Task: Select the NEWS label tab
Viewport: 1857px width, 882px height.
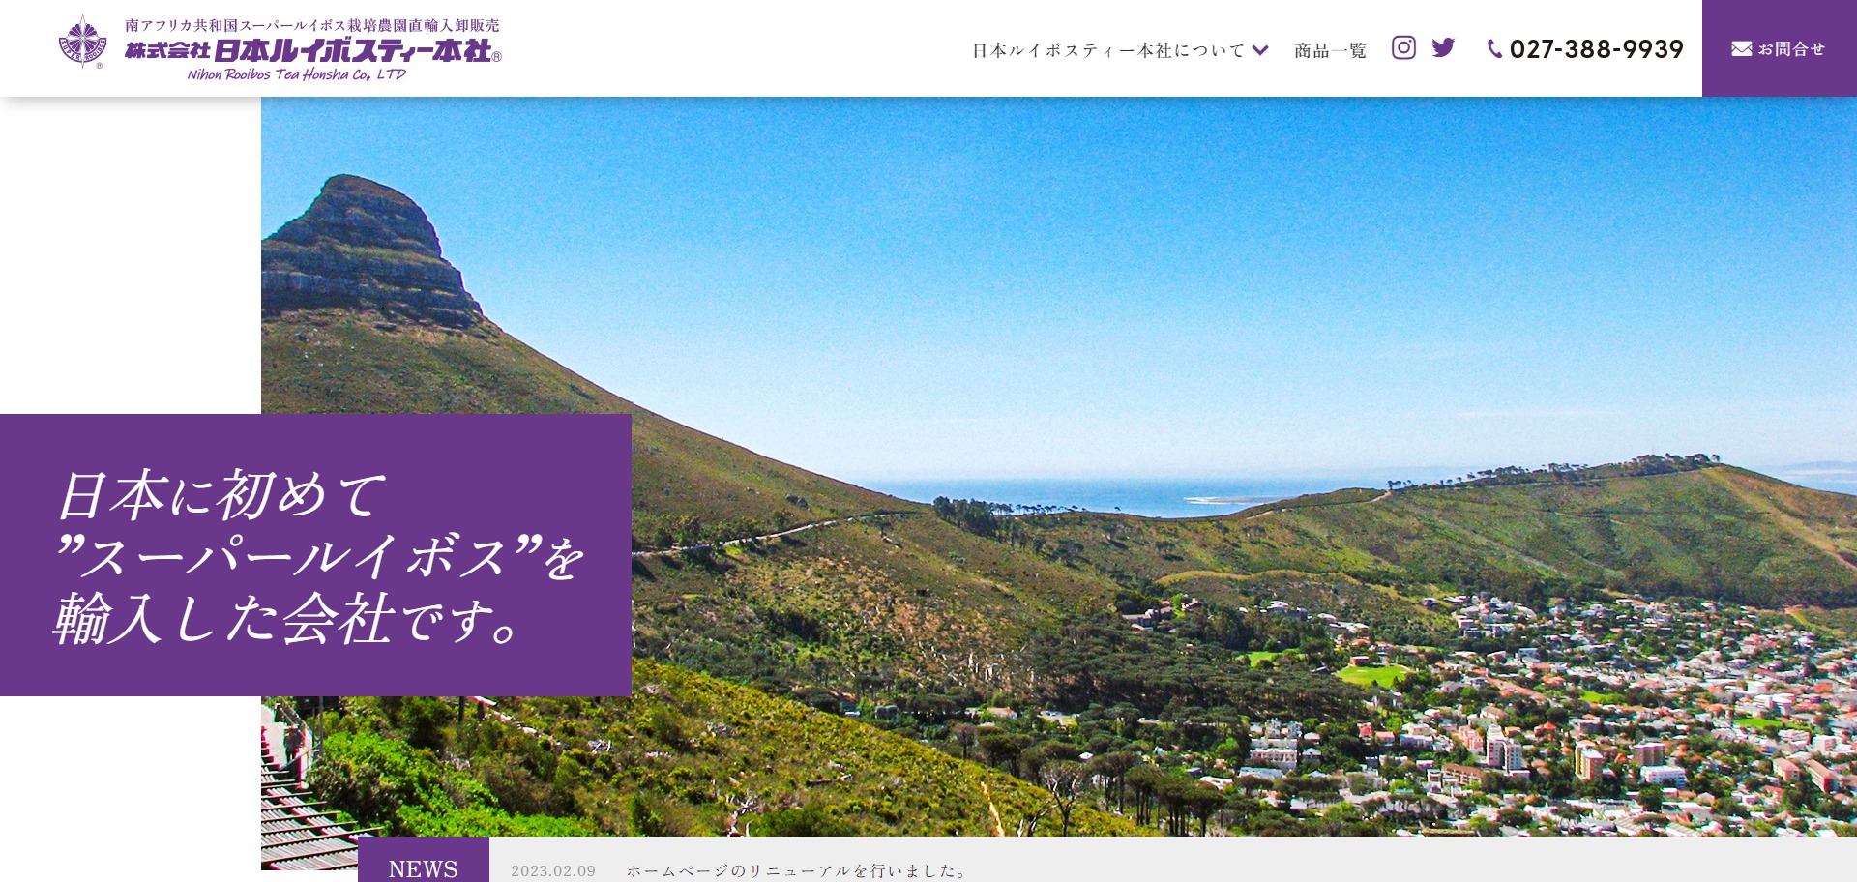Action: pyautogui.click(x=423, y=867)
